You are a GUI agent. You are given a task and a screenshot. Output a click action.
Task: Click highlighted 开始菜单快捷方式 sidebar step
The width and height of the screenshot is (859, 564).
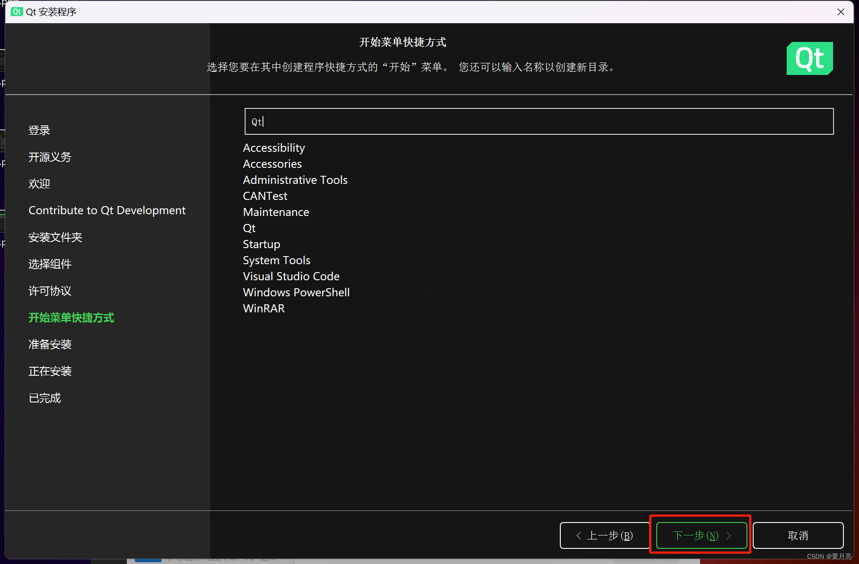(x=71, y=318)
